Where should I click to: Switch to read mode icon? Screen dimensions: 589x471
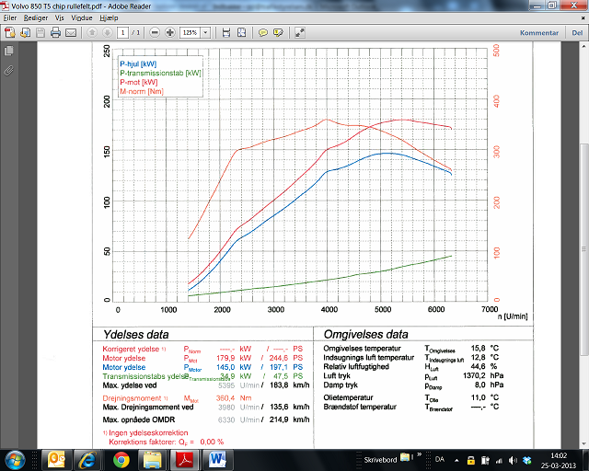tap(300, 33)
